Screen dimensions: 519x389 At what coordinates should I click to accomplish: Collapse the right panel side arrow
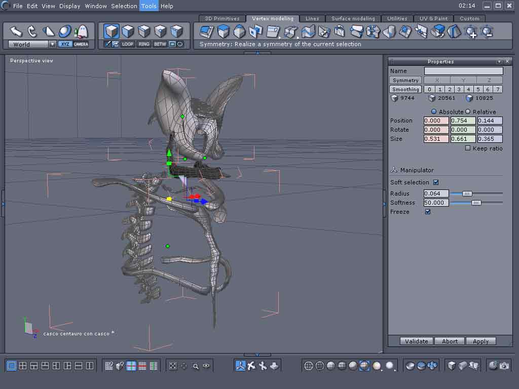click(384, 204)
